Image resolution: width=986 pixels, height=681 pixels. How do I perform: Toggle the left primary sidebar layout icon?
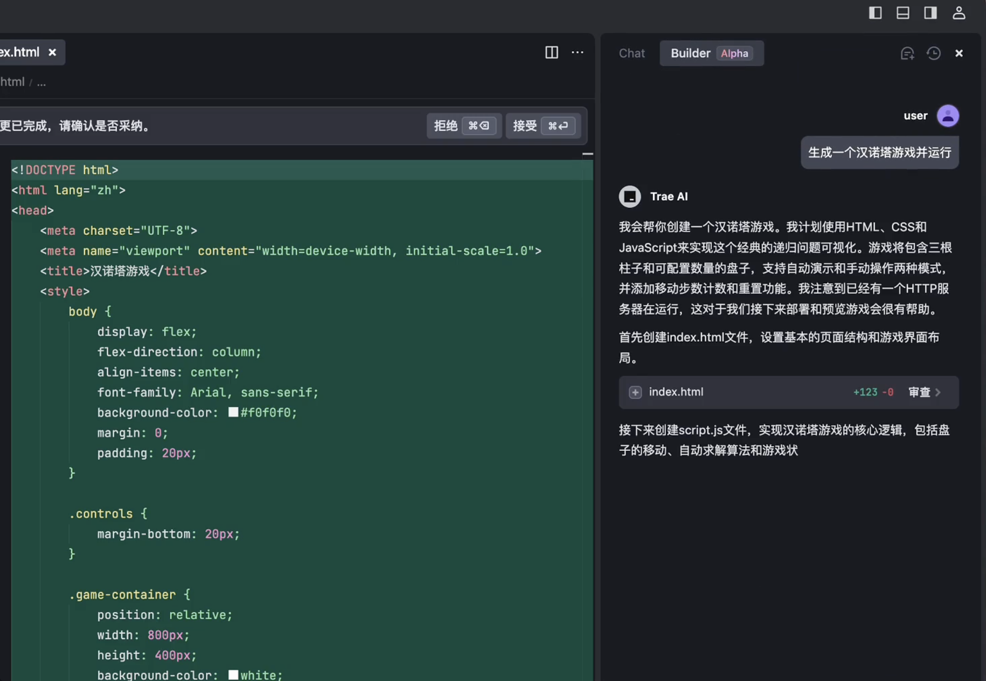(875, 13)
